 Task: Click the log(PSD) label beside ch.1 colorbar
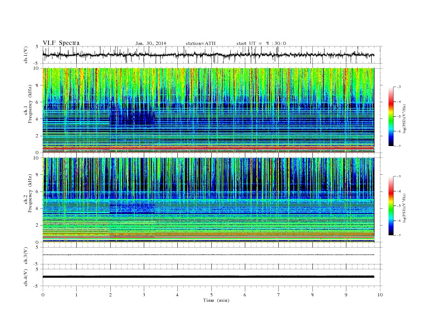[404, 118]
